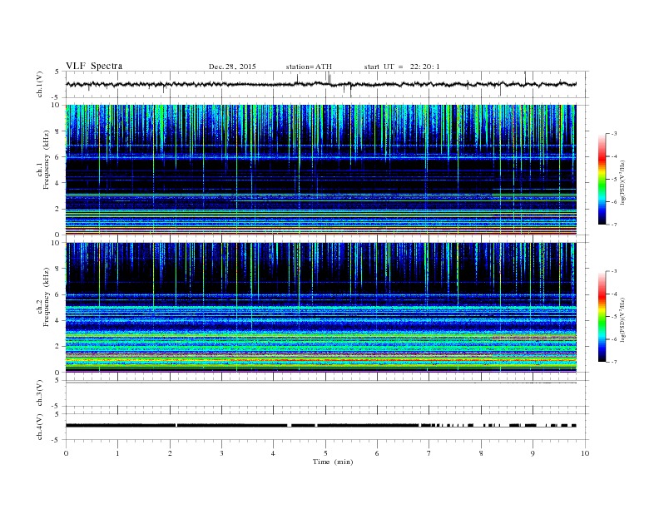Click inside the ch.2 spectrogram panel
Screen dimensions: 659x509
point(321,308)
